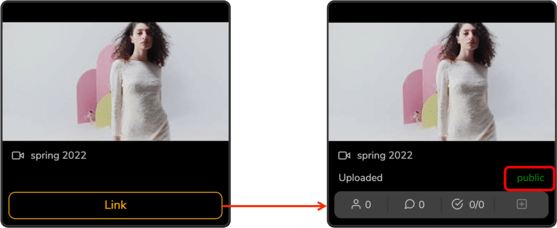The width and height of the screenshot is (557, 228).
Task: Click the comments speech bubble icon
Action: (x=410, y=204)
